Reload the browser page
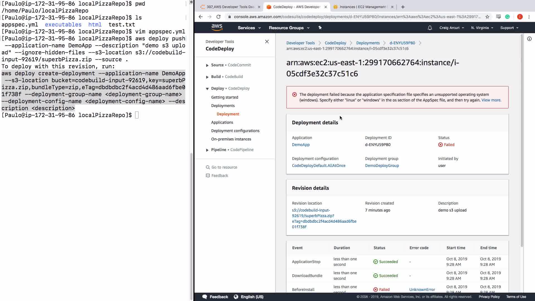The height and width of the screenshot is (301, 535). click(218, 17)
